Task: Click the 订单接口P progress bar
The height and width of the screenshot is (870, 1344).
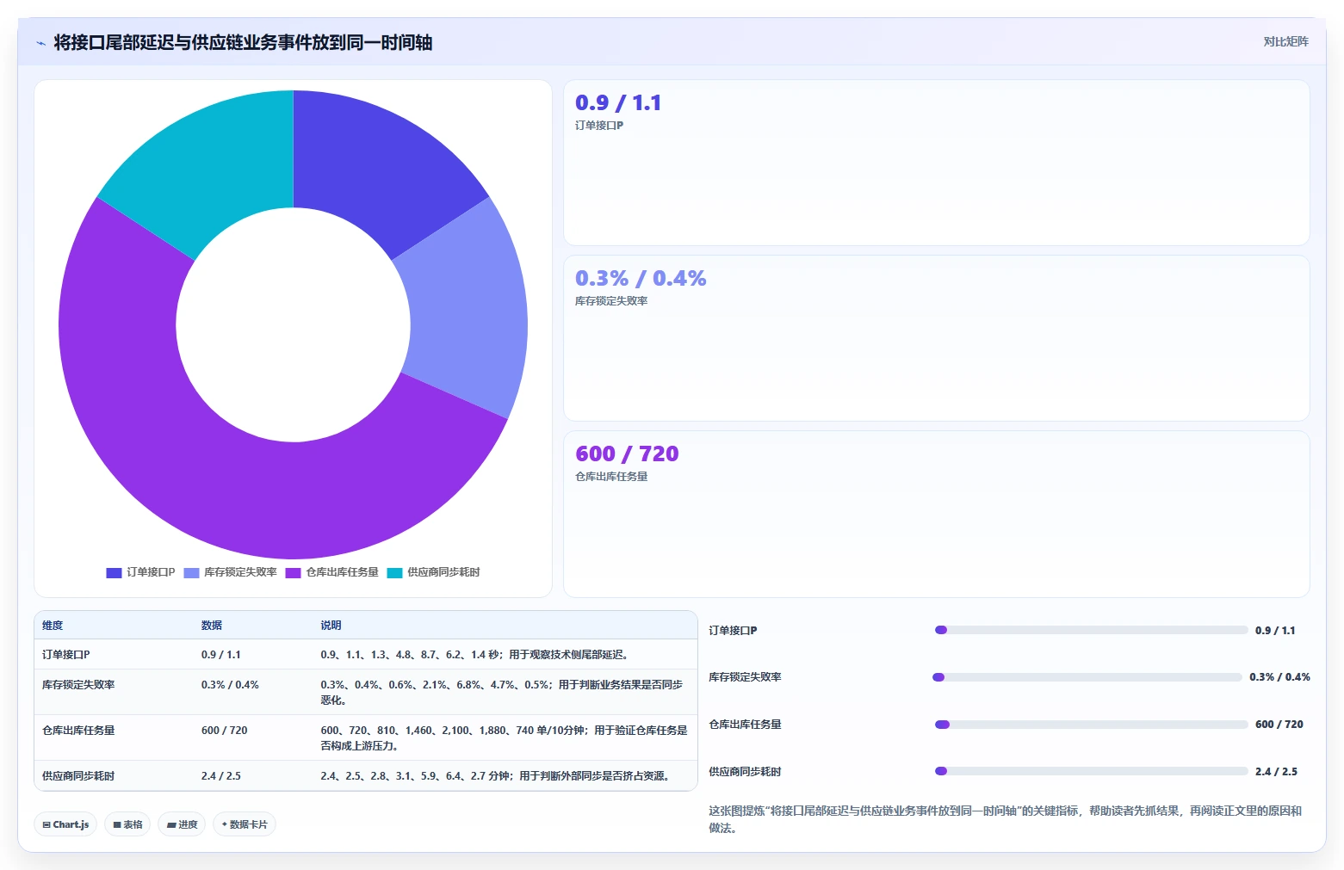Action: point(1091,630)
